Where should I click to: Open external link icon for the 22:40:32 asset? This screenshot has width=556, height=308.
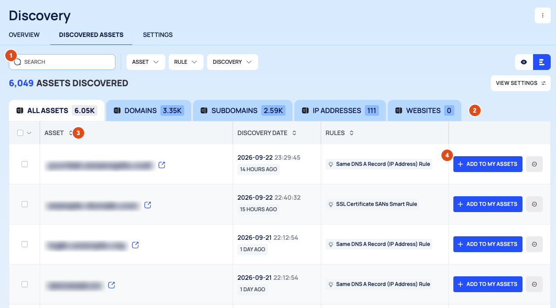coord(148,205)
